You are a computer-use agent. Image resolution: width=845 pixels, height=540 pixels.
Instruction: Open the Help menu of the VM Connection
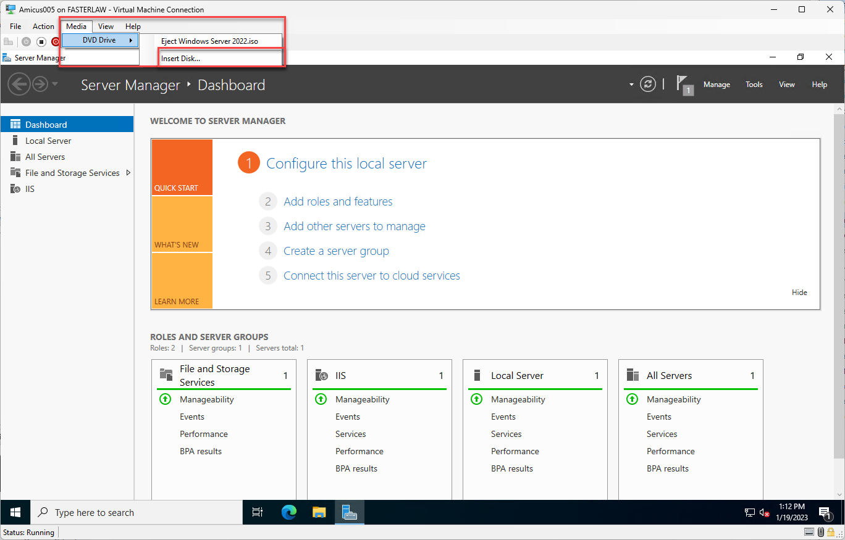coord(133,27)
